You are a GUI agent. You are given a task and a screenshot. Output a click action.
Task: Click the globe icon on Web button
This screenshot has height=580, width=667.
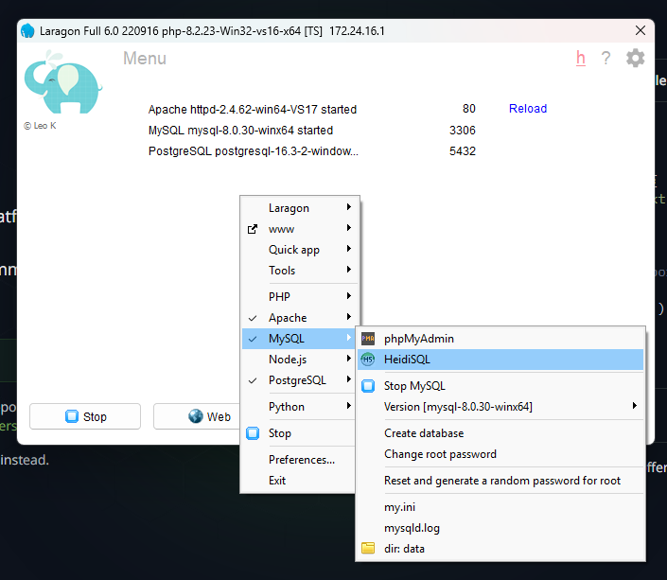[196, 416]
